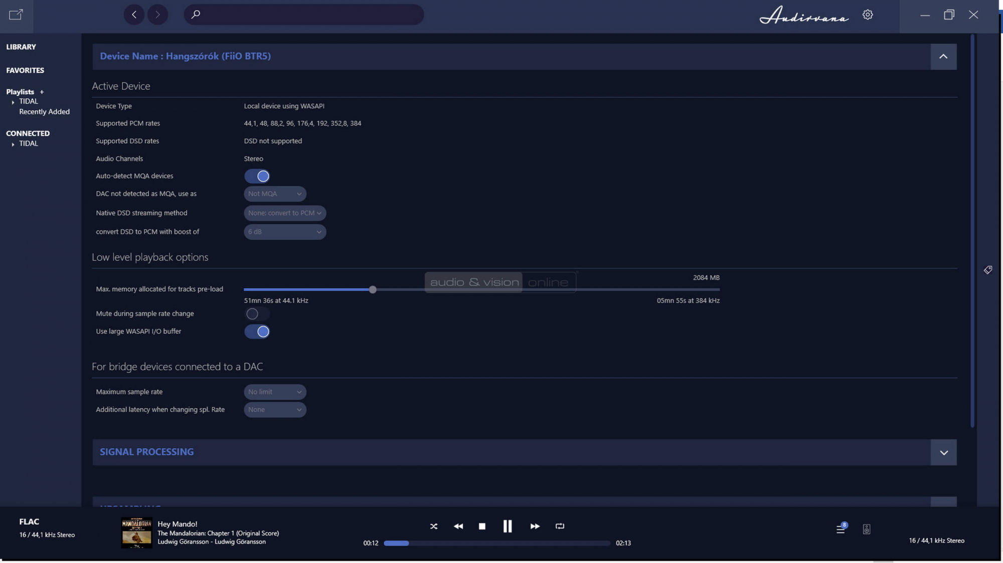Click the FLAC format label

coord(29,521)
